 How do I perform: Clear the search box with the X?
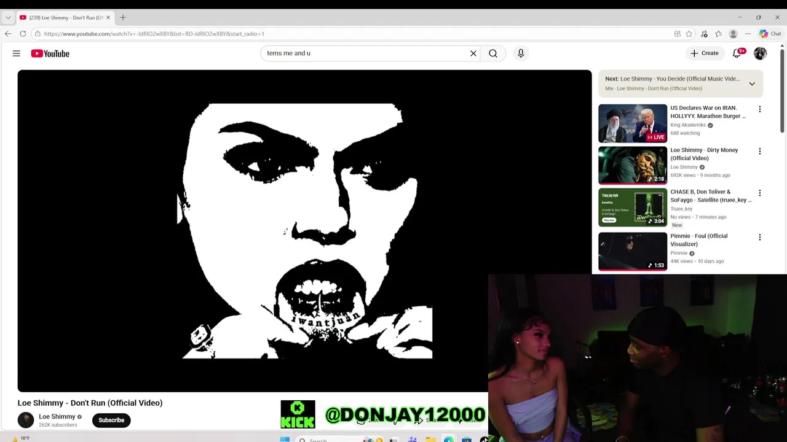coord(473,53)
